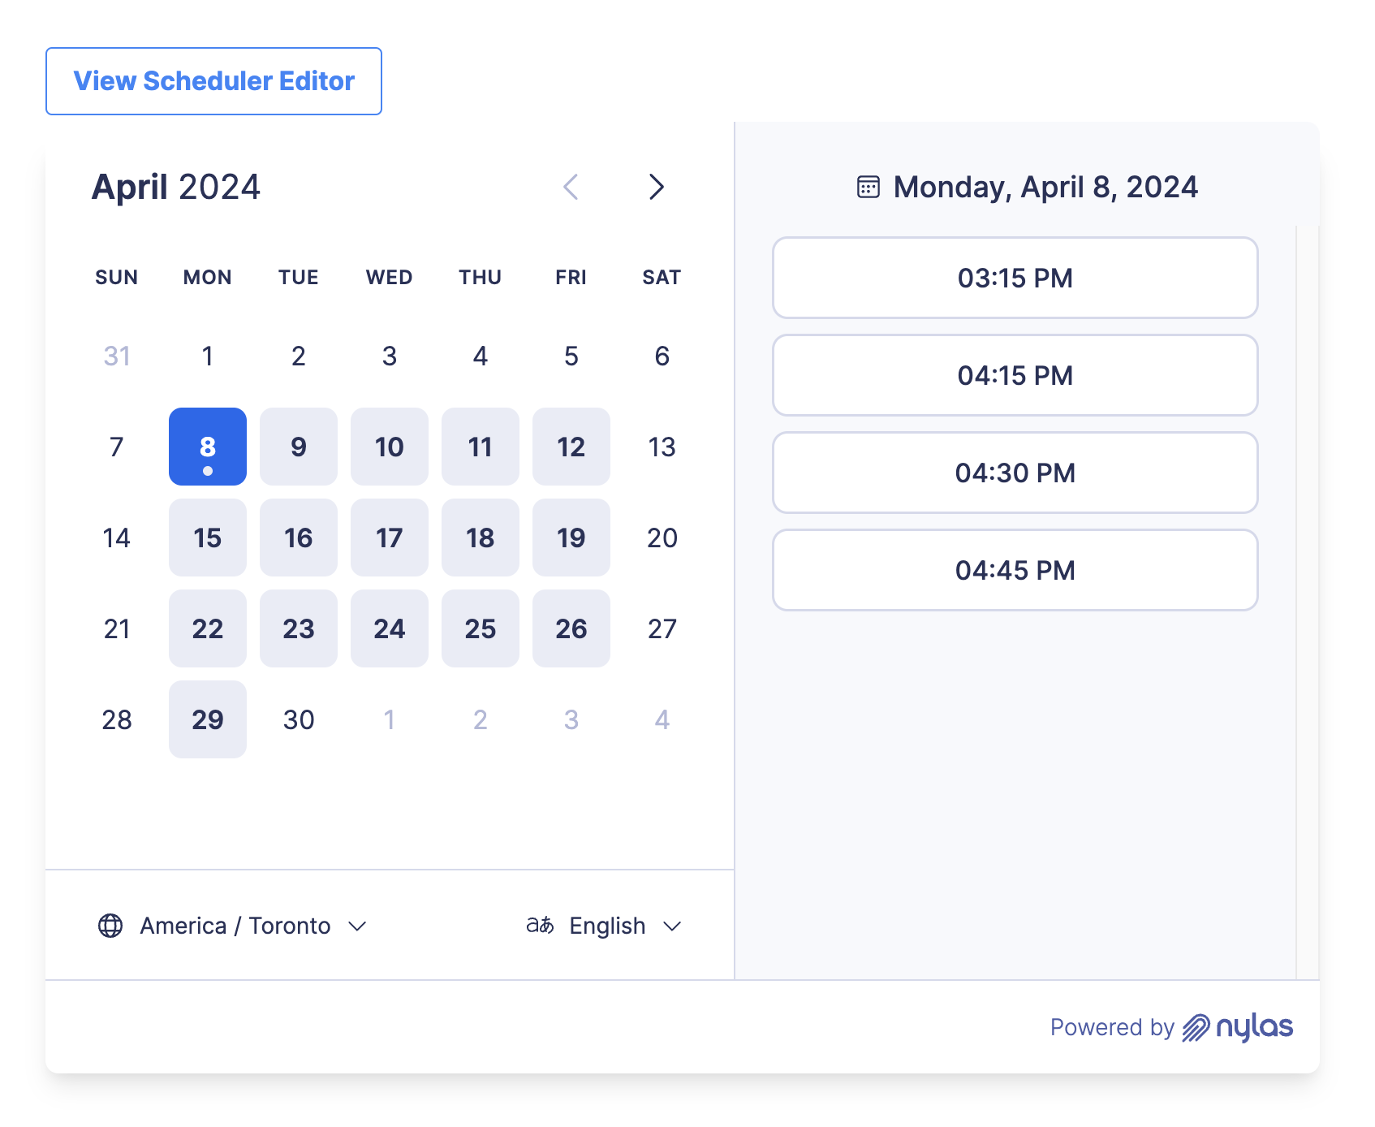1375x1127 pixels.
Task: Select April 15 on the calendar
Action: 208,538
